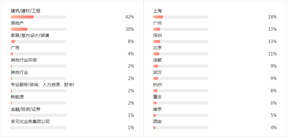Click the 上海 city progress bar
289x139 pixels.
[x=181, y=17]
